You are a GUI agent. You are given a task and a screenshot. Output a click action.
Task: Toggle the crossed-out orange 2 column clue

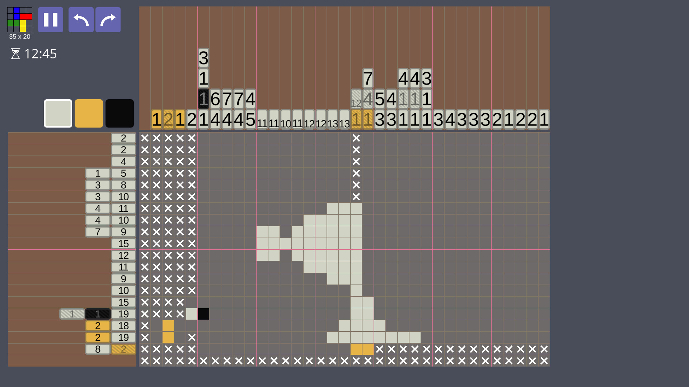point(168,120)
